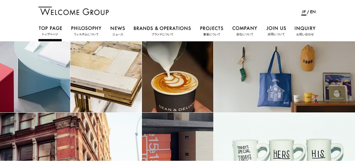This screenshot has height=165, width=355.
Task: Open the TOP PAGE menu item
Action: click(50, 31)
